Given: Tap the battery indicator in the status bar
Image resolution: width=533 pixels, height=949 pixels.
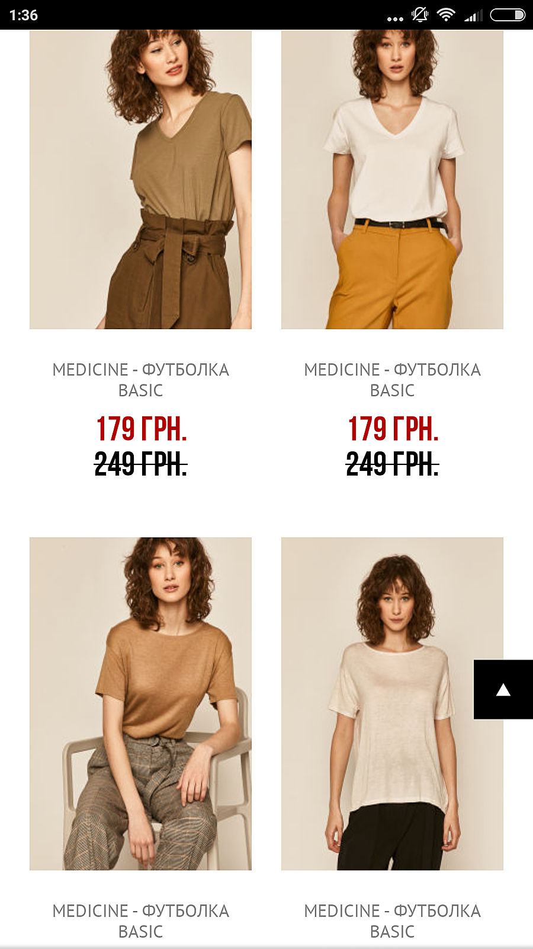Looking at the screenshot, I should click(x=508, y=15).
